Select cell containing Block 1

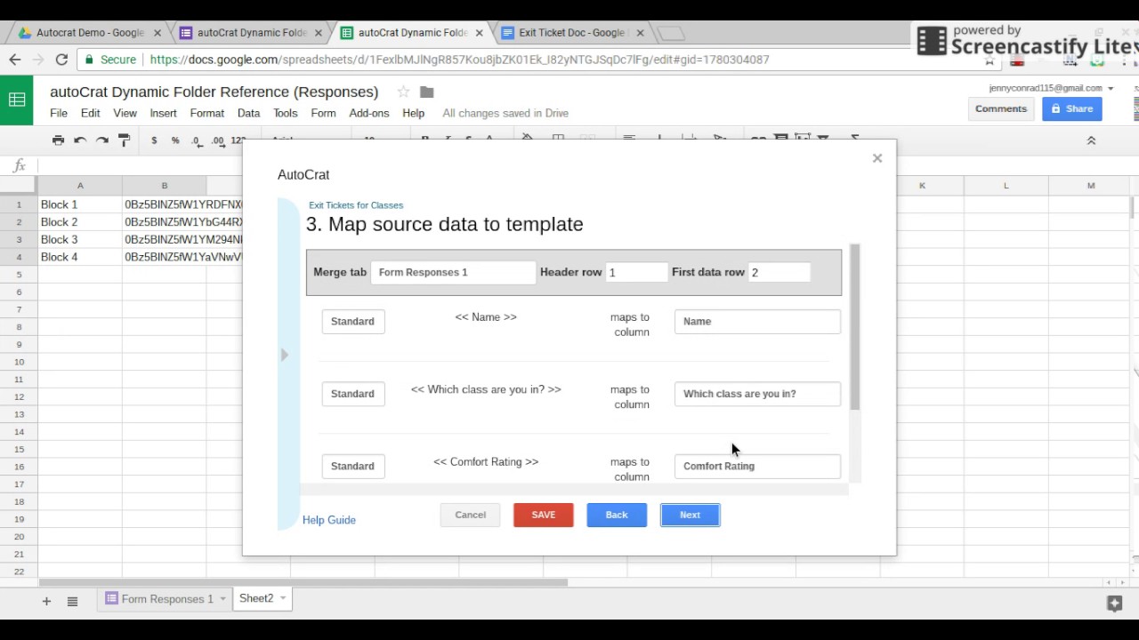(80, 204)
